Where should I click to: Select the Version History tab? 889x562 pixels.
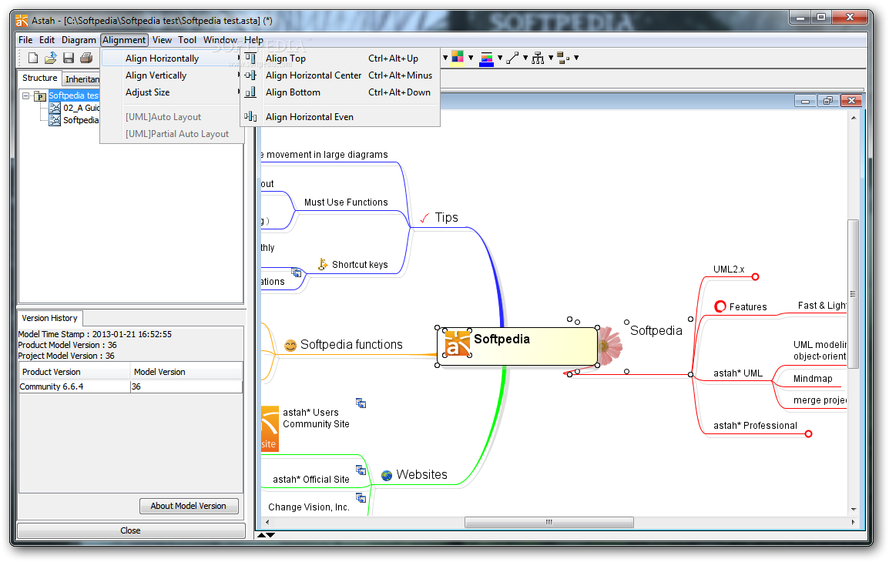coord(49,318)
